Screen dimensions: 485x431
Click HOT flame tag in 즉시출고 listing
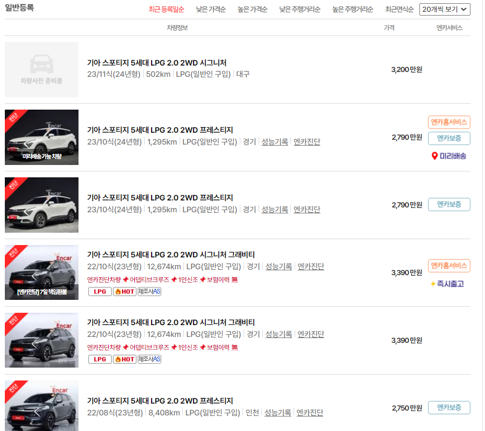coord(125,292)
